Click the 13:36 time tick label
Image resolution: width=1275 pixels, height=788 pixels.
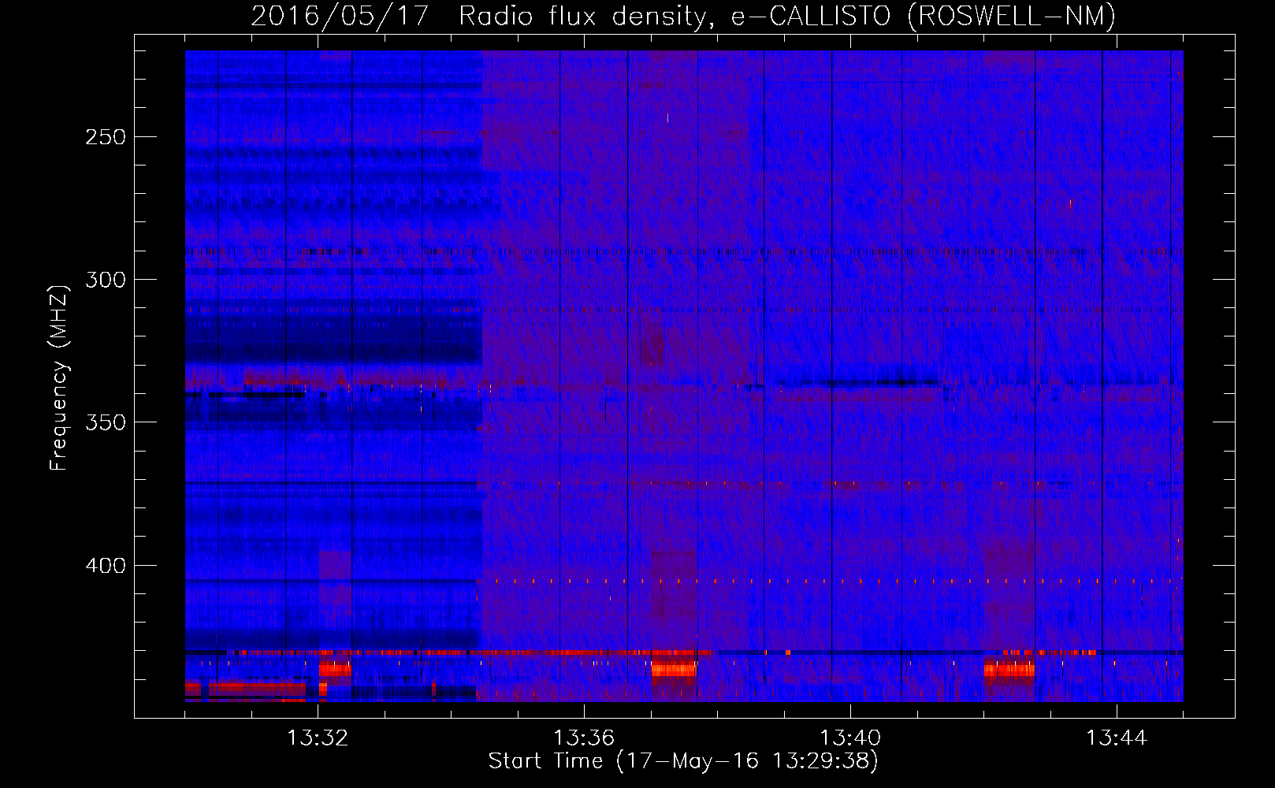[584, 738]
